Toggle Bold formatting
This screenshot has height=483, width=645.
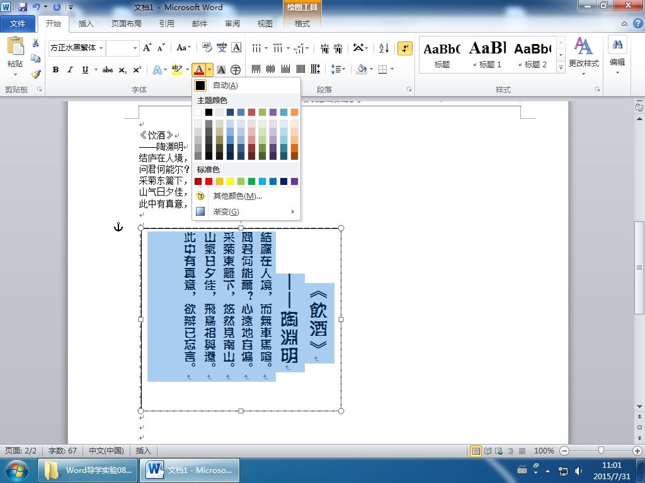(x=55, y=70)
